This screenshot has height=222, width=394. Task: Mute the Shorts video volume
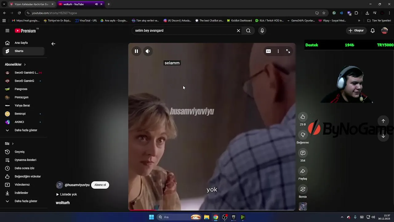point(148,51)
